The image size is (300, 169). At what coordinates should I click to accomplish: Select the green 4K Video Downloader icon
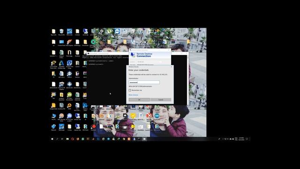(69, 96)
